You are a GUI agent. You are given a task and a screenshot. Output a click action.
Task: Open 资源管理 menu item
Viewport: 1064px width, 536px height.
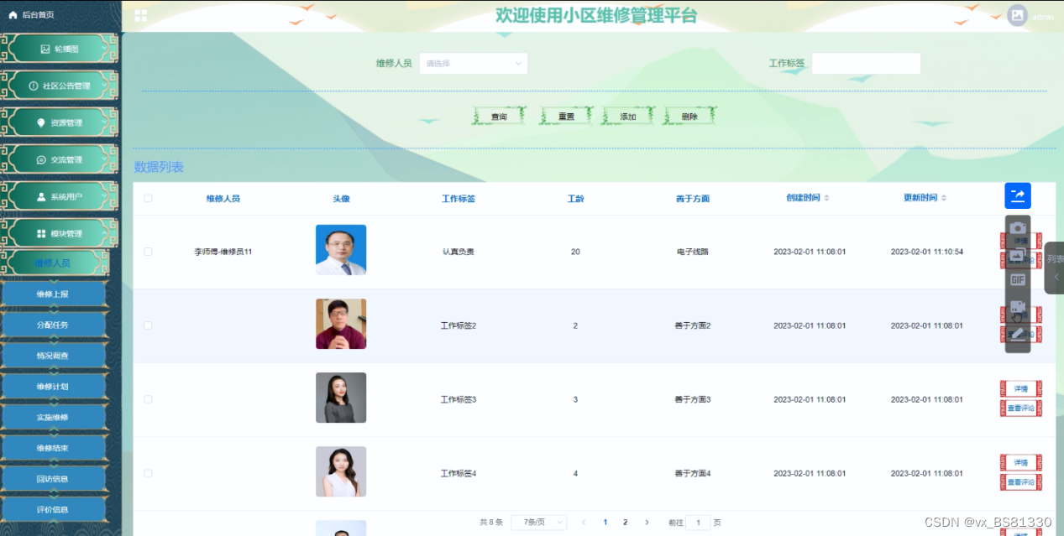point(60,122)
